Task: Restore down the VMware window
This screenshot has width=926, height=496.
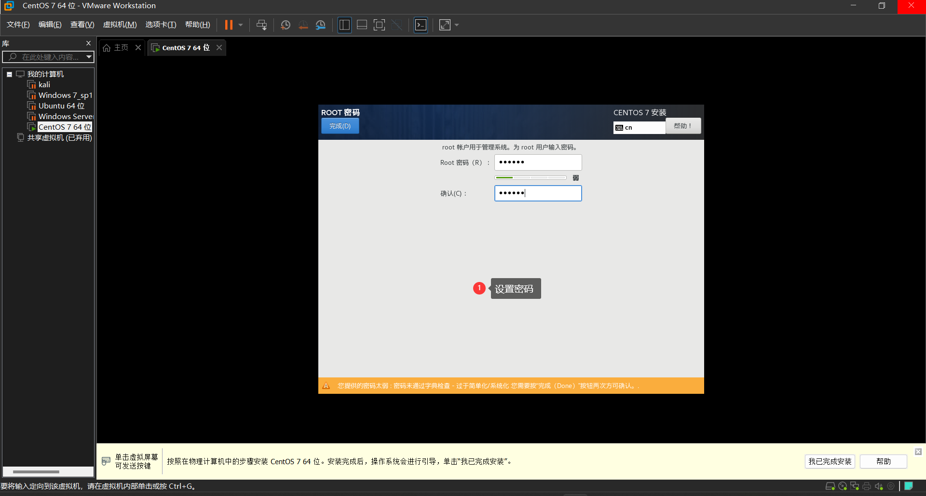Action: coord(882,6)
